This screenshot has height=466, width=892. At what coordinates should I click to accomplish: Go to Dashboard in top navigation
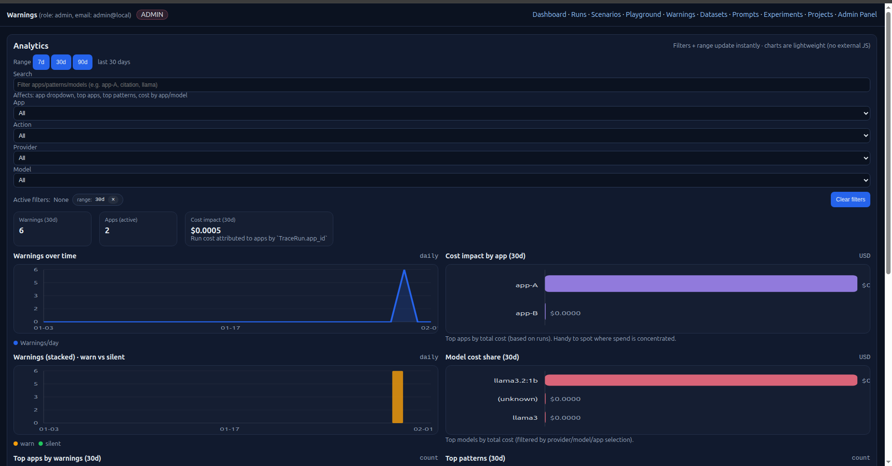[x=549, y=14]
